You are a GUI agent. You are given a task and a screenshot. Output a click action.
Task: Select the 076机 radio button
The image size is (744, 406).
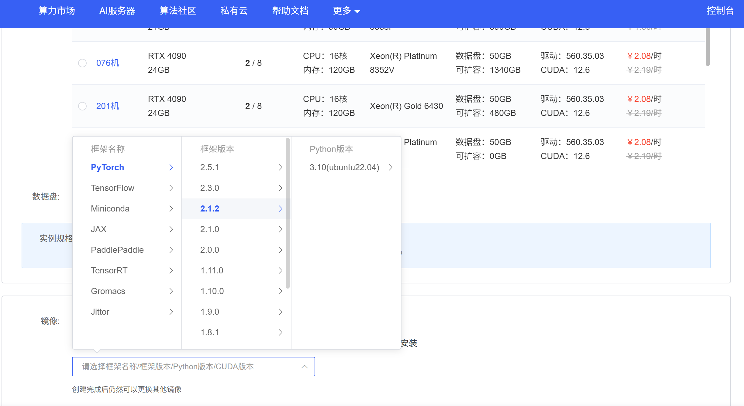pyautogui.click(x=82, y=63)
